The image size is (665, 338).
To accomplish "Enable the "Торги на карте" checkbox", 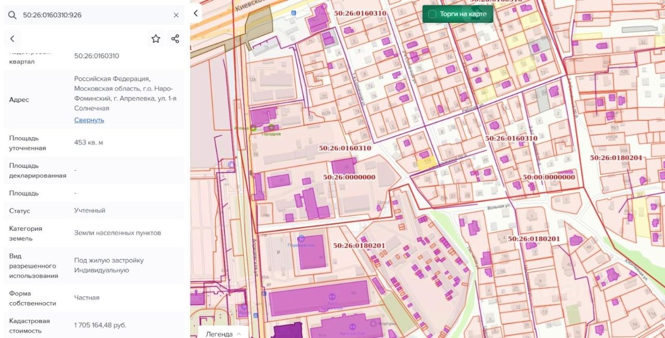I will [x=432, y=14].
